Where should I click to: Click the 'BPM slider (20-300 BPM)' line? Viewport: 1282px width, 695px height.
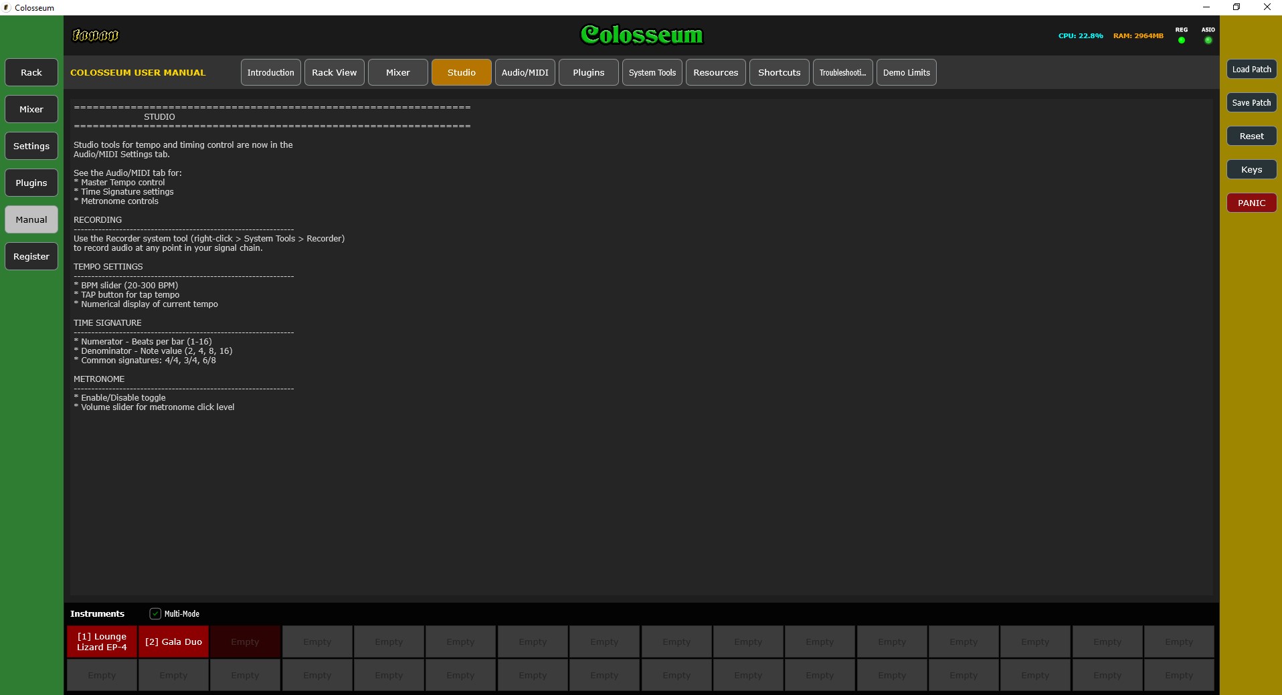[x=126, y=285]
